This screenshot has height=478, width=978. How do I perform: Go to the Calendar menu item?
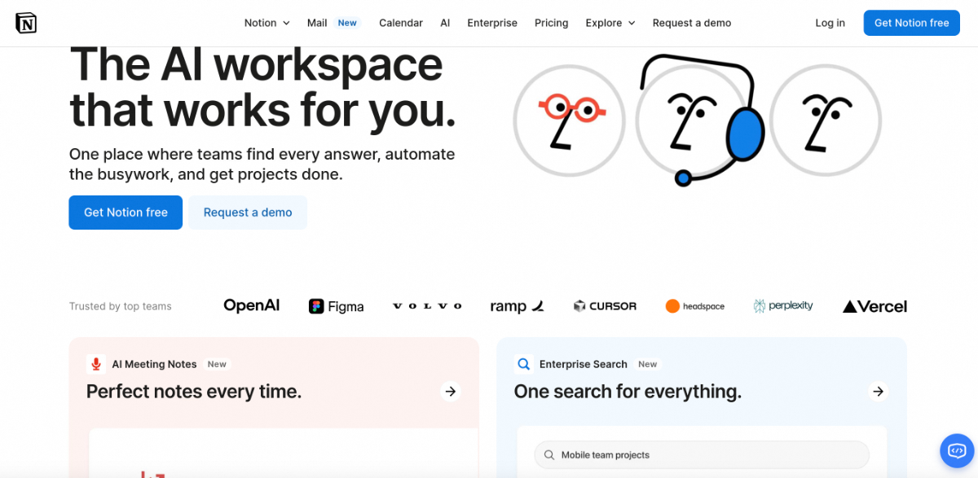pos(401,23)
